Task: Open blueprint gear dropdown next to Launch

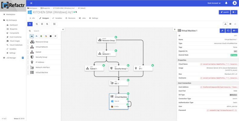Action: 234,12
